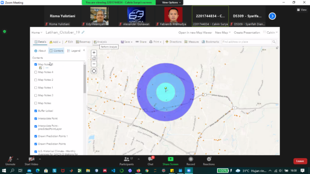Uncheck the Interpolate Point layer
The image size is (310, 174).
(x=35, y=118)
